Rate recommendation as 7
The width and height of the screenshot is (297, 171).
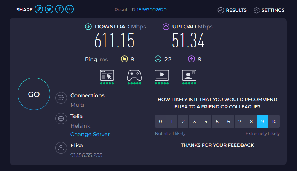[x=240, y=121]
